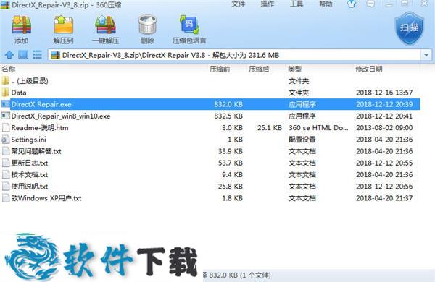Select DirectX_Repair_win8_win10.exe file

tap(210, 116)
